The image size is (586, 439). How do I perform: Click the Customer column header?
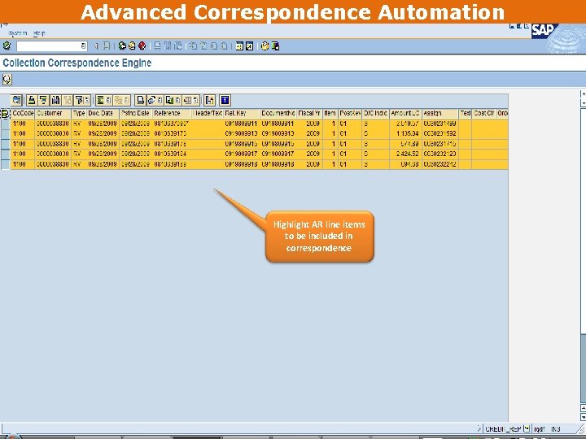(x=53, y=113)
